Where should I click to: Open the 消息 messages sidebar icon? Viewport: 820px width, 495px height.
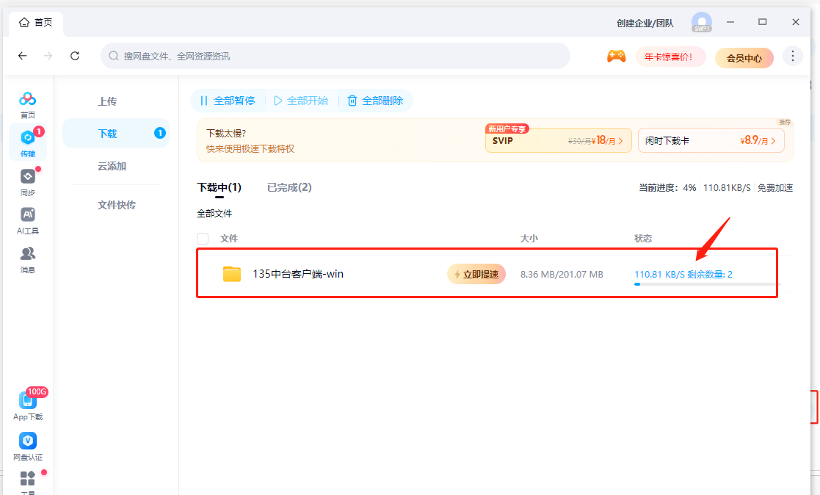pyautogui.click(x=28, y=260)
